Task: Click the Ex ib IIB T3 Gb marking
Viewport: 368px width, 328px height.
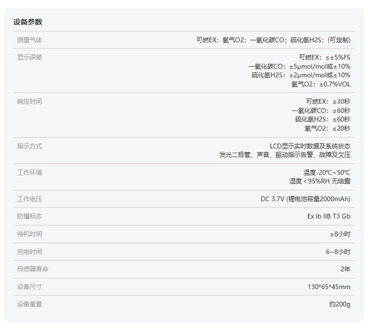Action: 326,217
